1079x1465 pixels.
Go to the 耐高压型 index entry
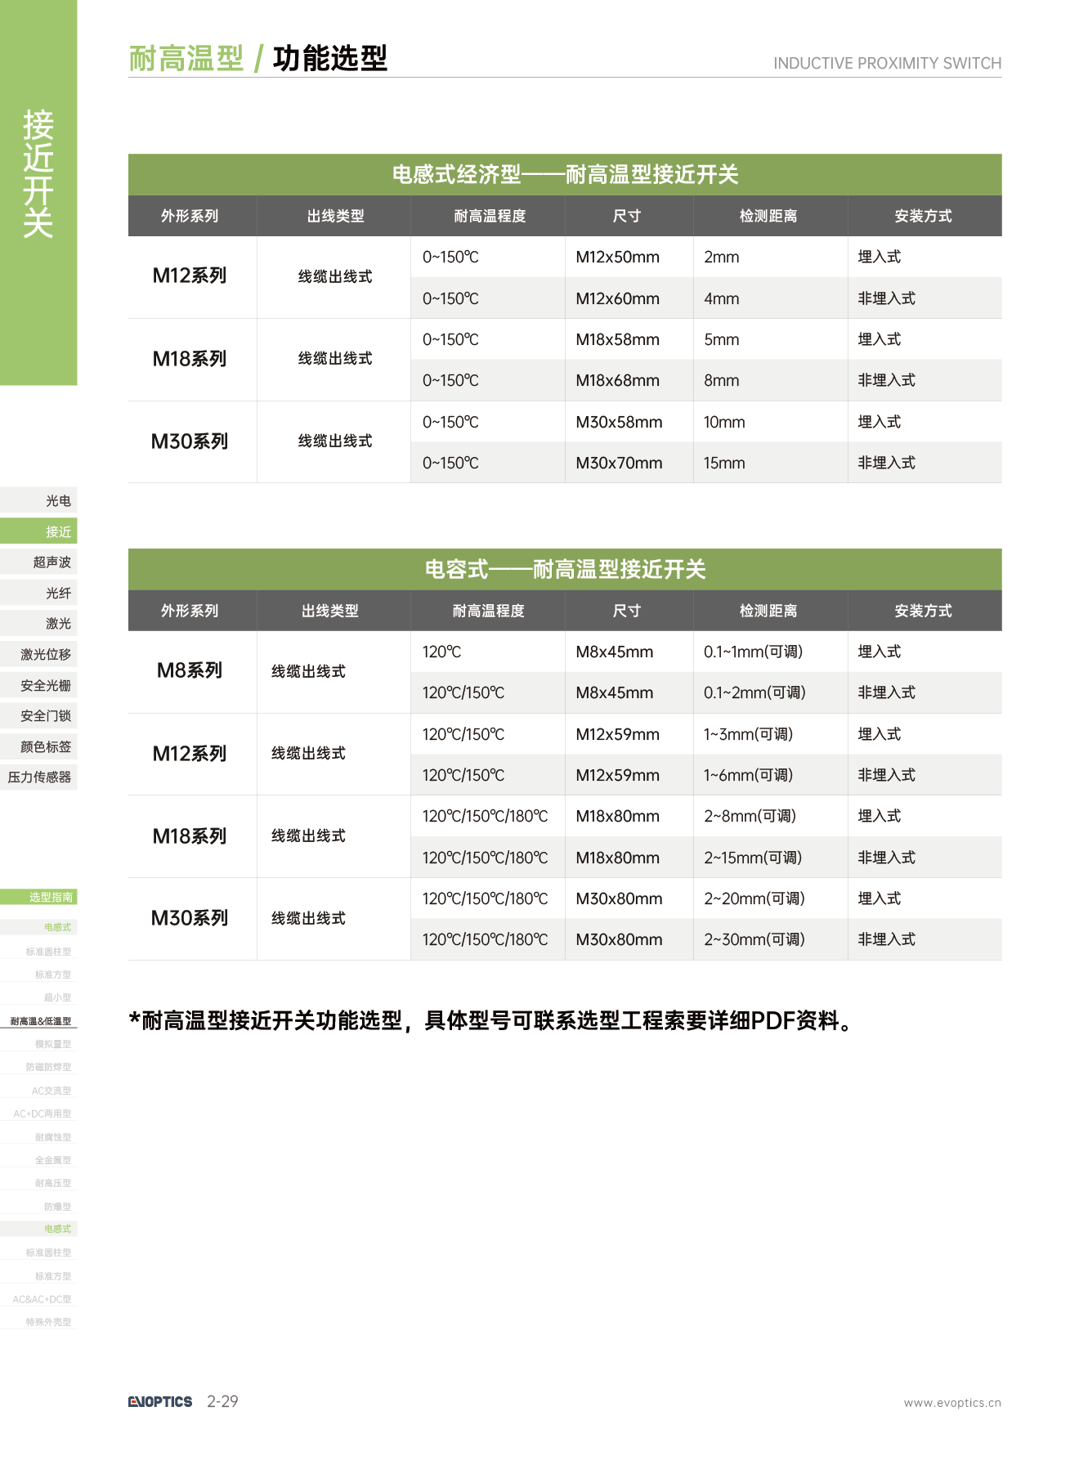53,1183
